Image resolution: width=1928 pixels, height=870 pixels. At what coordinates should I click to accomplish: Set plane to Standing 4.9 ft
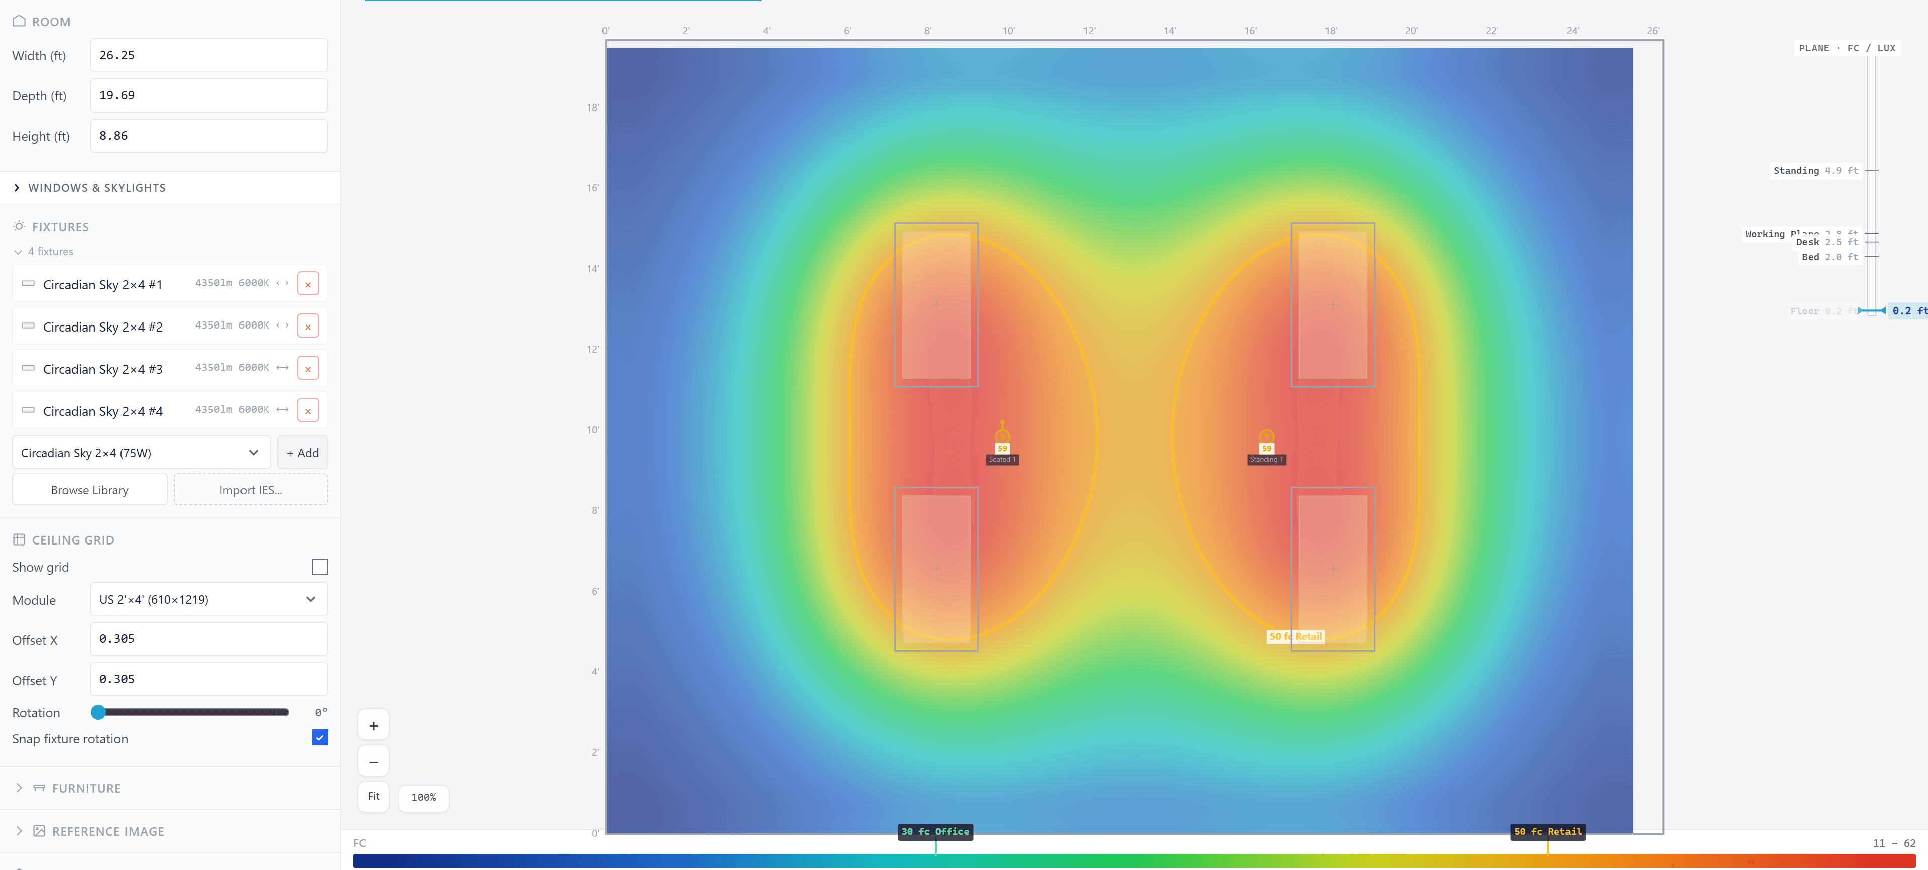pos(1816,171)
